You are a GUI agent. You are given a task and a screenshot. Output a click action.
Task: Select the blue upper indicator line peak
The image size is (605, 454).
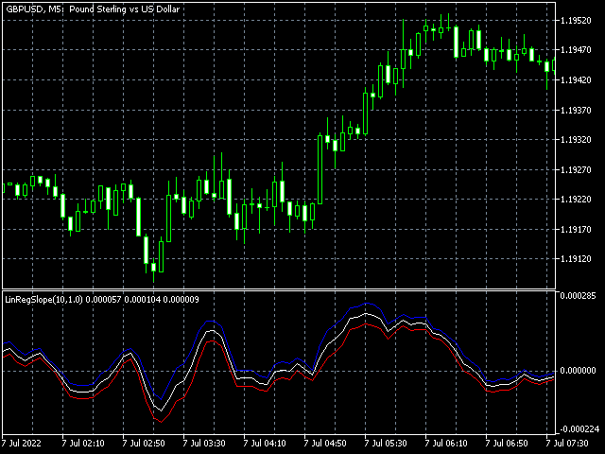[x=367, y=304]
